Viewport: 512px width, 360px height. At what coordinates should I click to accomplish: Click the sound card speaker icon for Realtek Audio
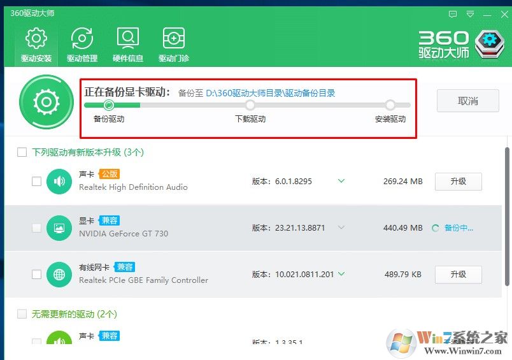point(59,182)
